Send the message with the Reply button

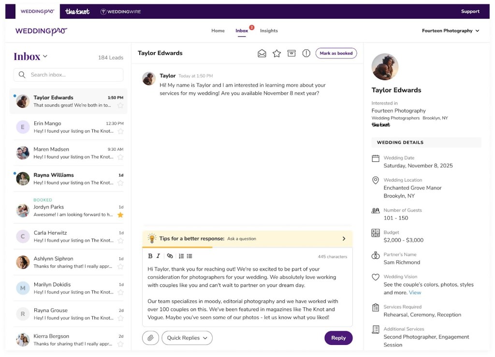tap(338, 338)
